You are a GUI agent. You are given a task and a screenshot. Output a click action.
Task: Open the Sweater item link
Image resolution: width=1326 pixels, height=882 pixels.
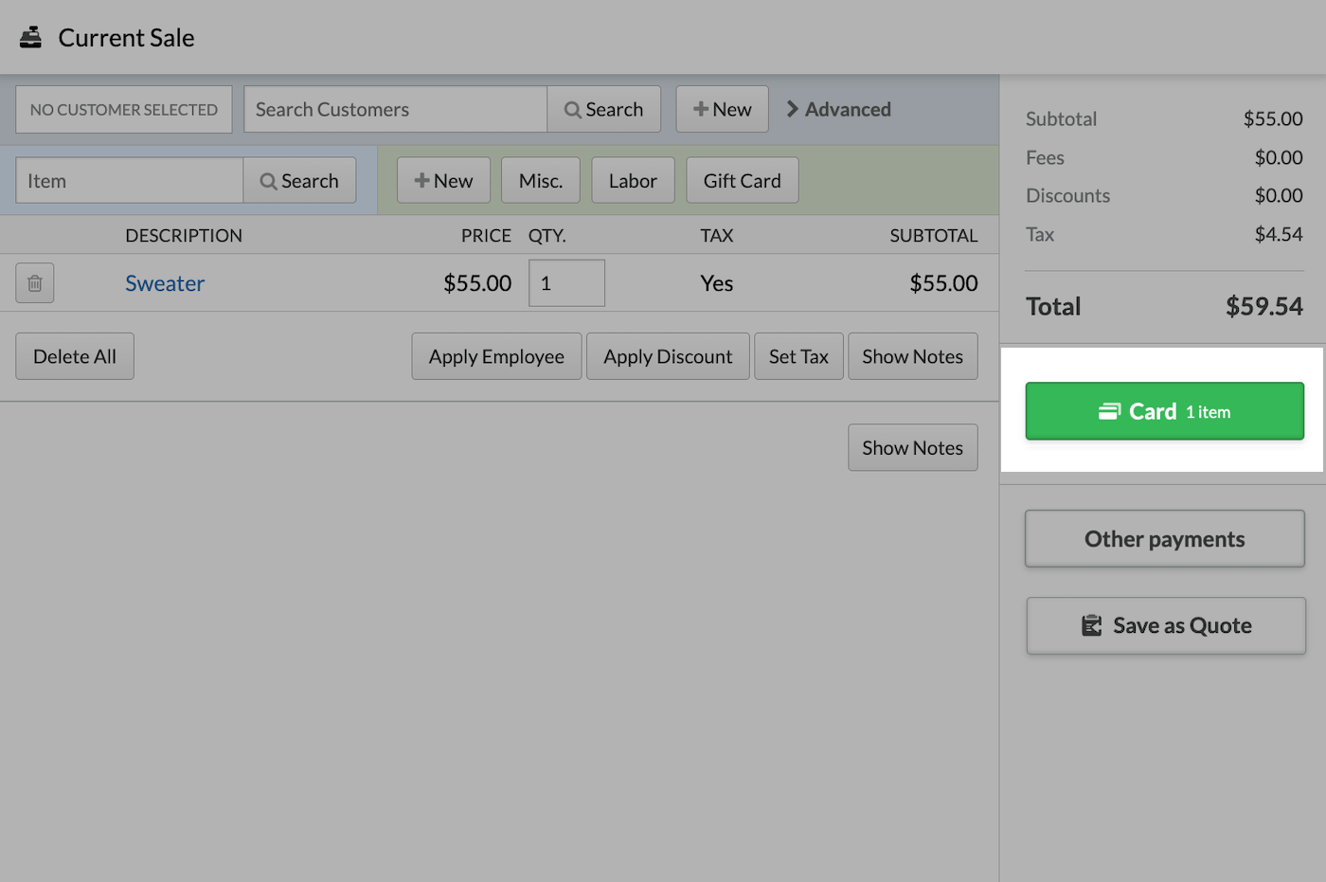coord(165,283)
